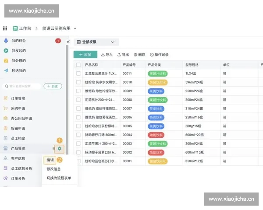The image size is (263, 210).
Task: Click the 导入 import toolbar item
Action: (107, 55)
